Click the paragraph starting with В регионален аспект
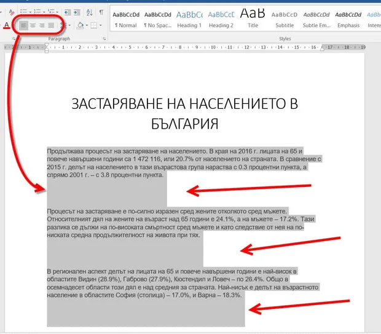 tap(183, 283)
